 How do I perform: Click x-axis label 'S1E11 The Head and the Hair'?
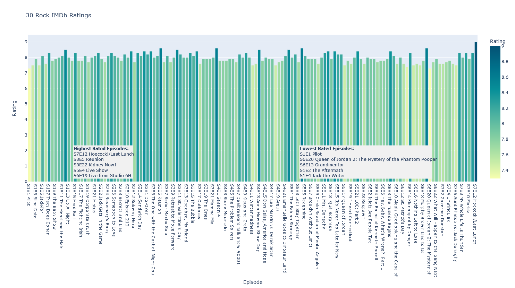[61, 216]
